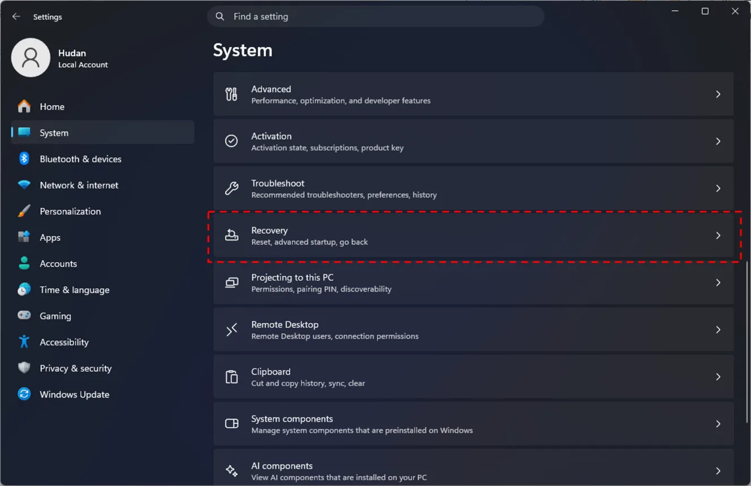Click the Advanced tools icon
751x486 pixels.
(231, 94)
